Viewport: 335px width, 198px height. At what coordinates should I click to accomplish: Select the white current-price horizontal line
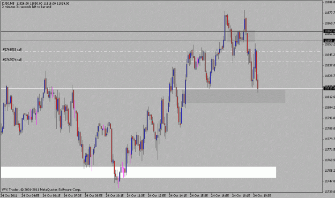point(161,88)
